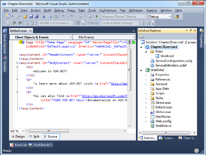Click the Undo arrow icon
This screenshot has width=206, height=155.
click(x=63, y=17)
